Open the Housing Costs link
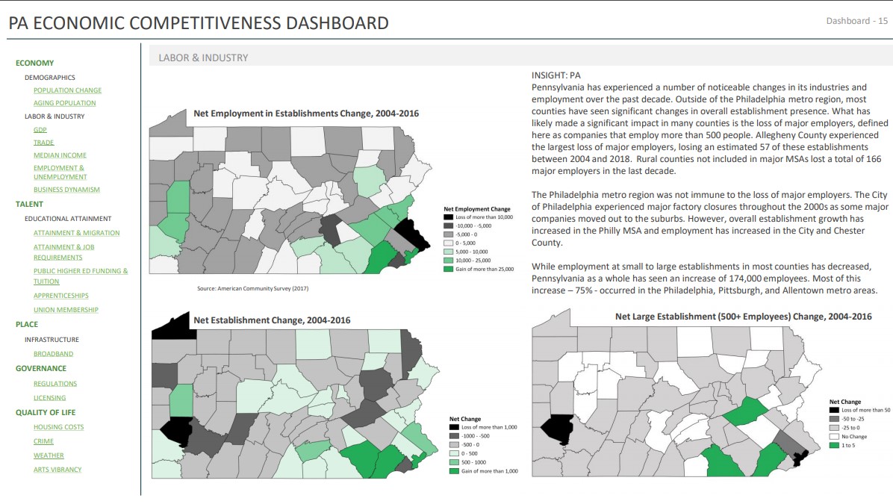Viewport: 893px width, 504px height. point(58,427)
